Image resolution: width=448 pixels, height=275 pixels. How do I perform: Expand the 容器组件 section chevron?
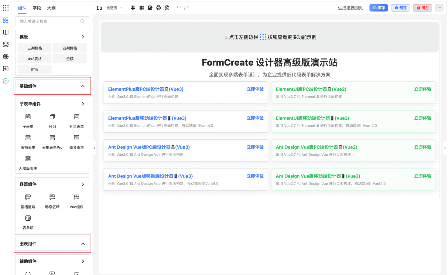tap(83, 184)
